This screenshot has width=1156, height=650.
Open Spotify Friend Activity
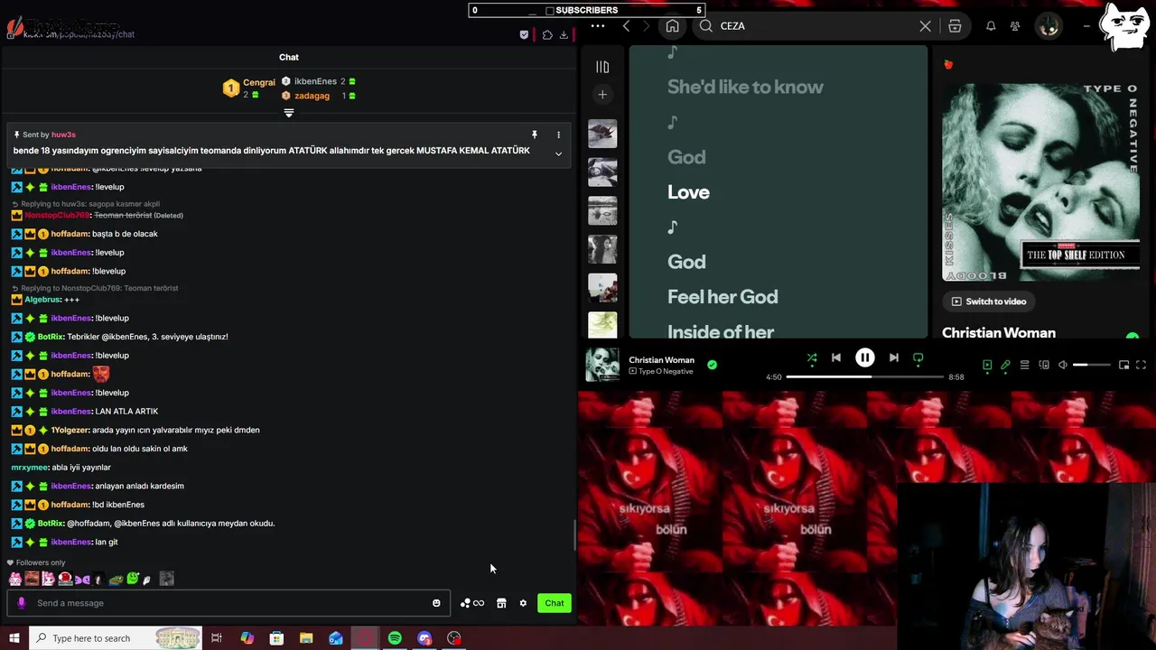point(1016,26)
